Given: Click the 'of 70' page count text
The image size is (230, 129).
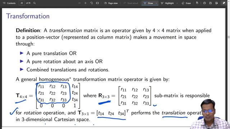Looking at the screenshot, I should 28,3.
